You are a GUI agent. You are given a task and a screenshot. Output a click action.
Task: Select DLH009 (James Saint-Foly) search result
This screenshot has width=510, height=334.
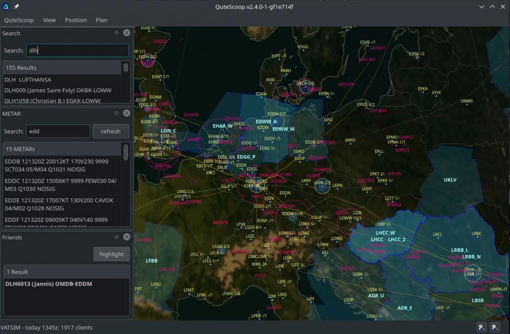click(x=58, y=90)
